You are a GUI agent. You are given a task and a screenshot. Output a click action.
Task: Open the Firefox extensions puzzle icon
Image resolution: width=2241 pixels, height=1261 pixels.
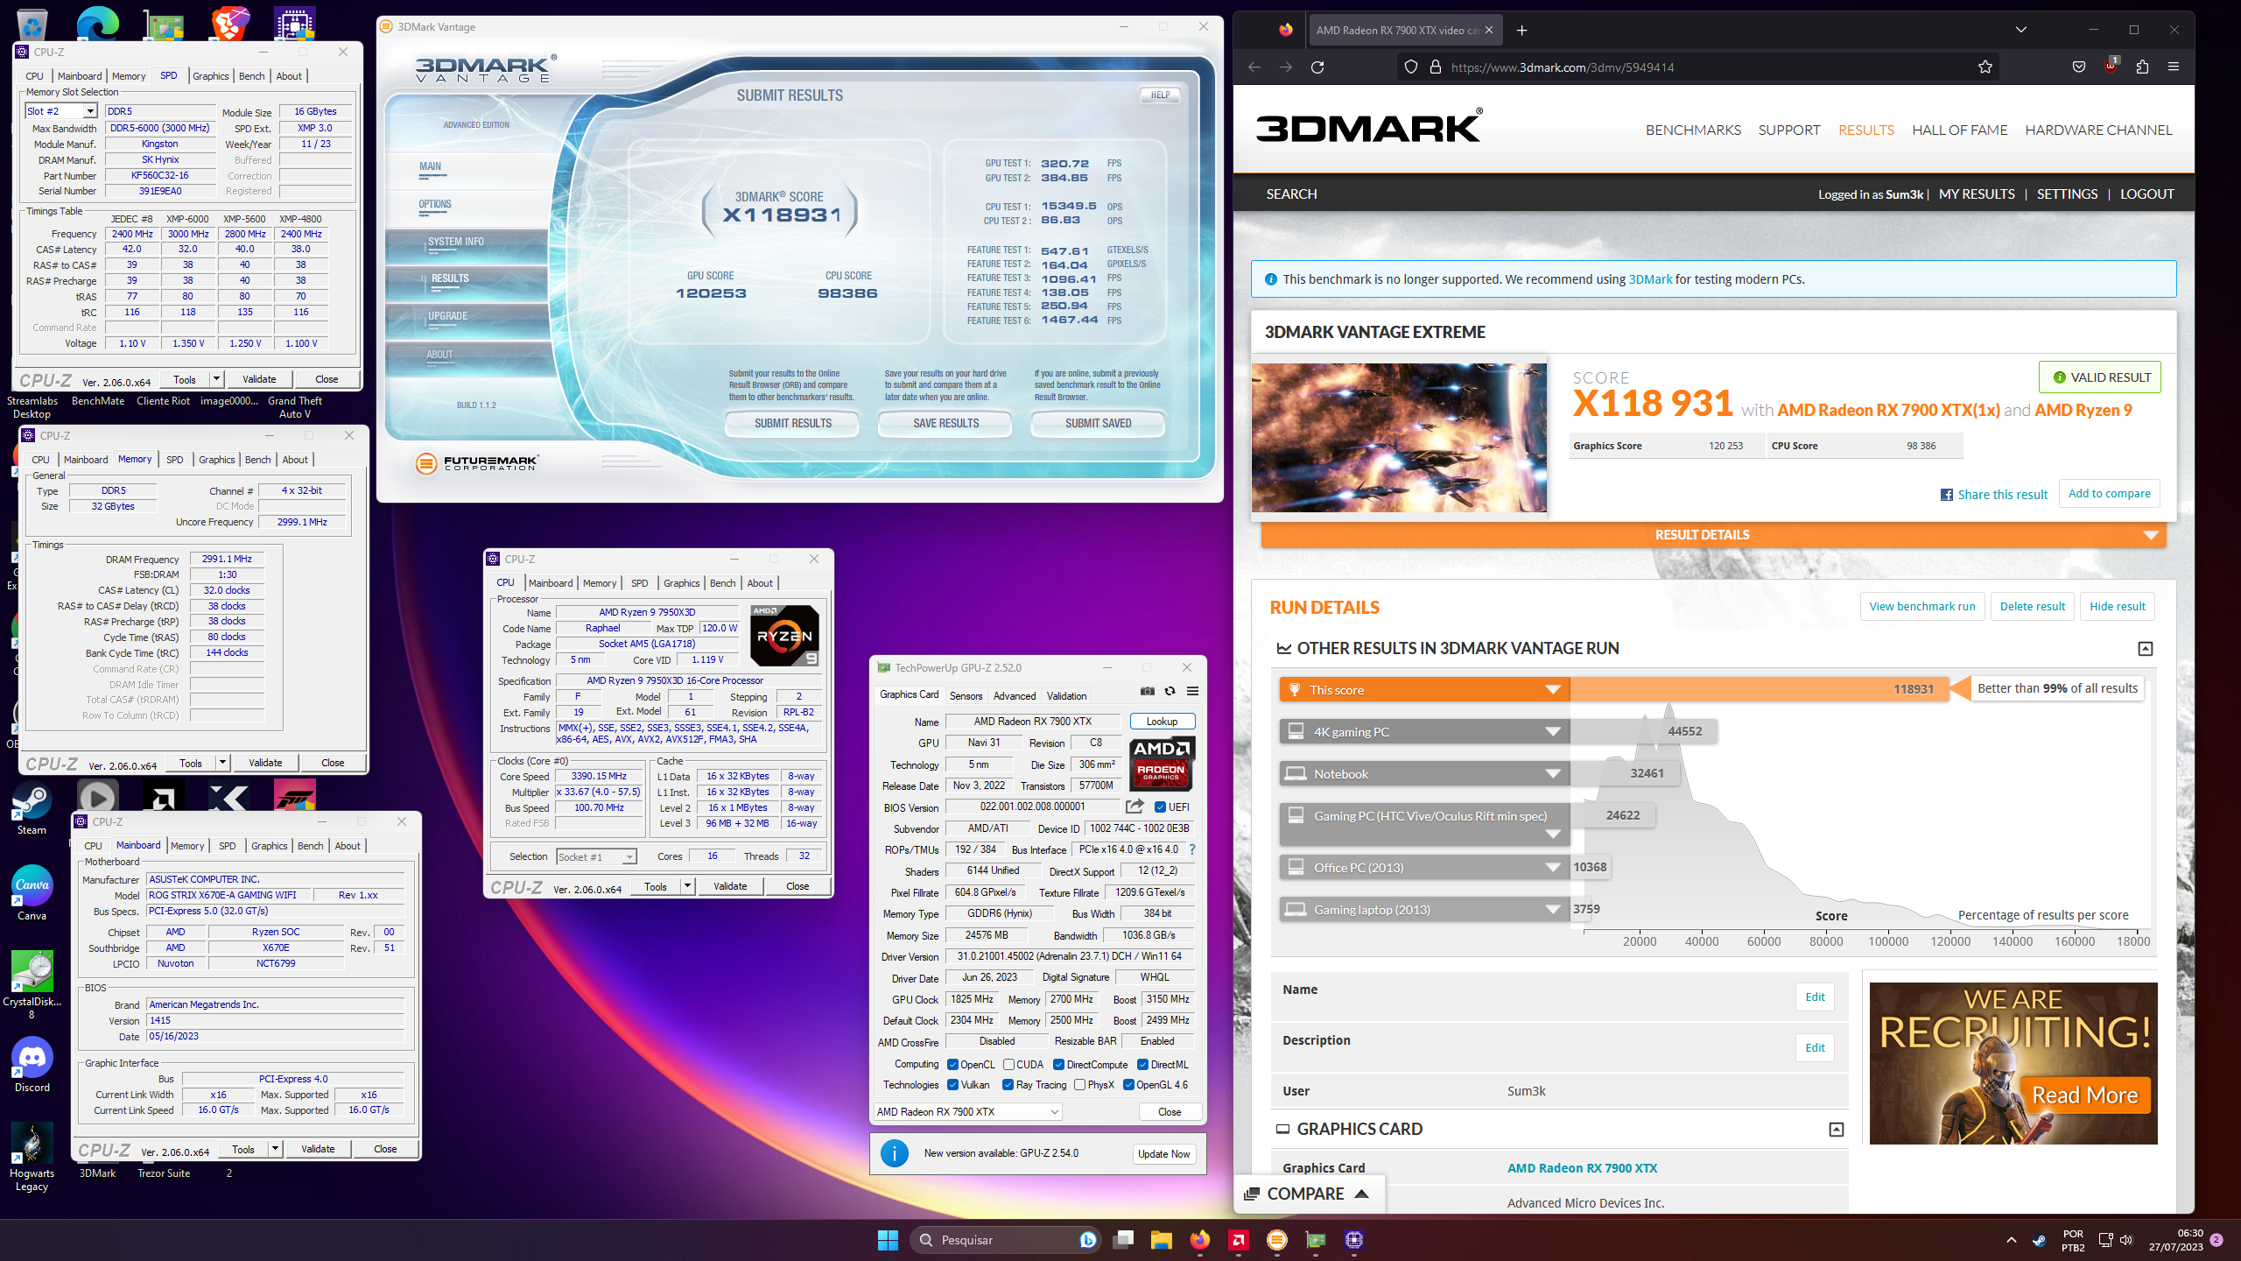point(2142,67)
